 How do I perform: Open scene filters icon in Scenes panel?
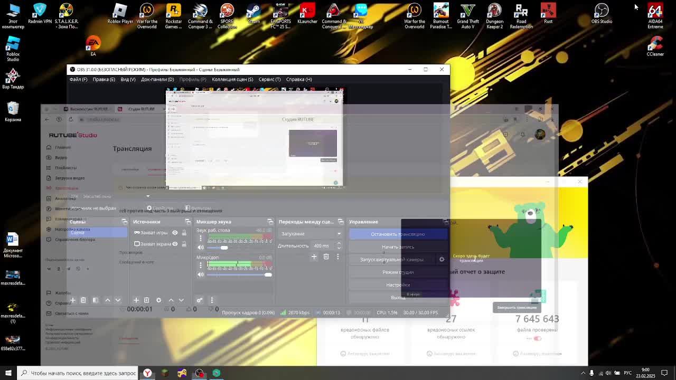pos(96,300)
